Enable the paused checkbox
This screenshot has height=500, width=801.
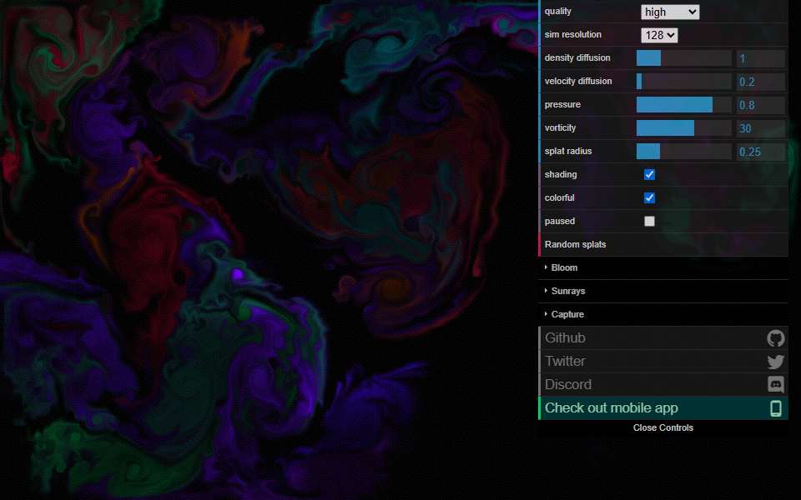649,222
